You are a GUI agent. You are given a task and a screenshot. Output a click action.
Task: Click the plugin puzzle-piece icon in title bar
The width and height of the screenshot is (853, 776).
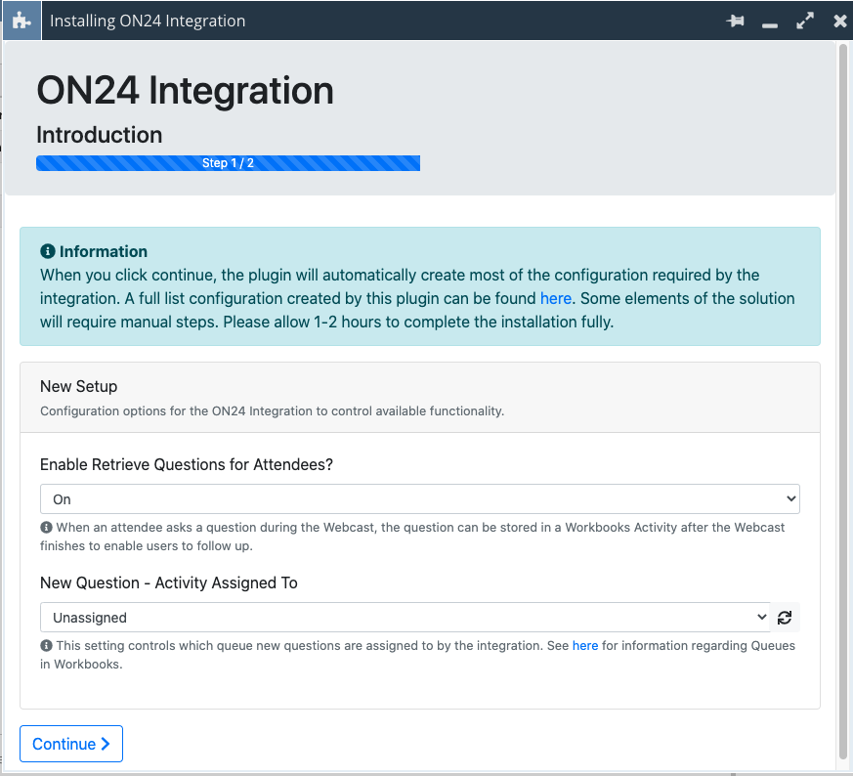pos(21,21)
